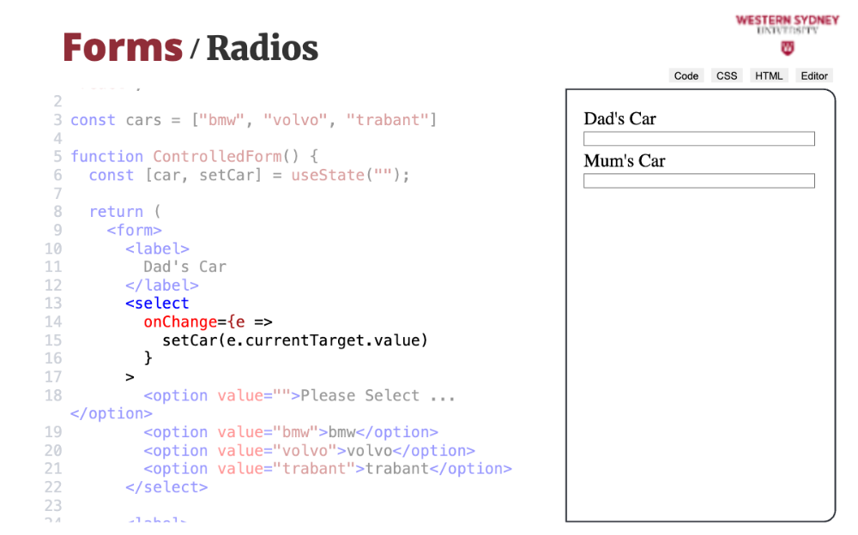The width and height of the screenshot is (858, 535).
Task: Switch to the Code tab
Action: (686, 75)
